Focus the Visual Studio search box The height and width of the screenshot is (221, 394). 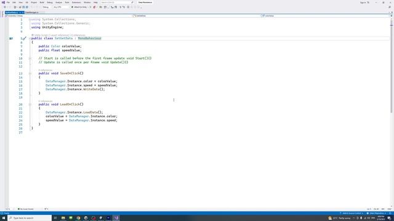[117, 2]
